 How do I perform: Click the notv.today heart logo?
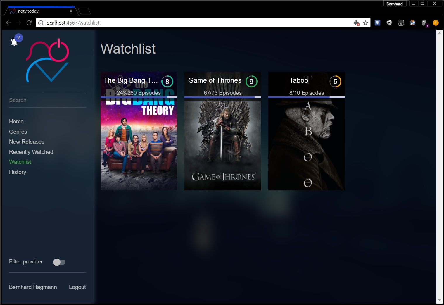[x=48, y=61]
